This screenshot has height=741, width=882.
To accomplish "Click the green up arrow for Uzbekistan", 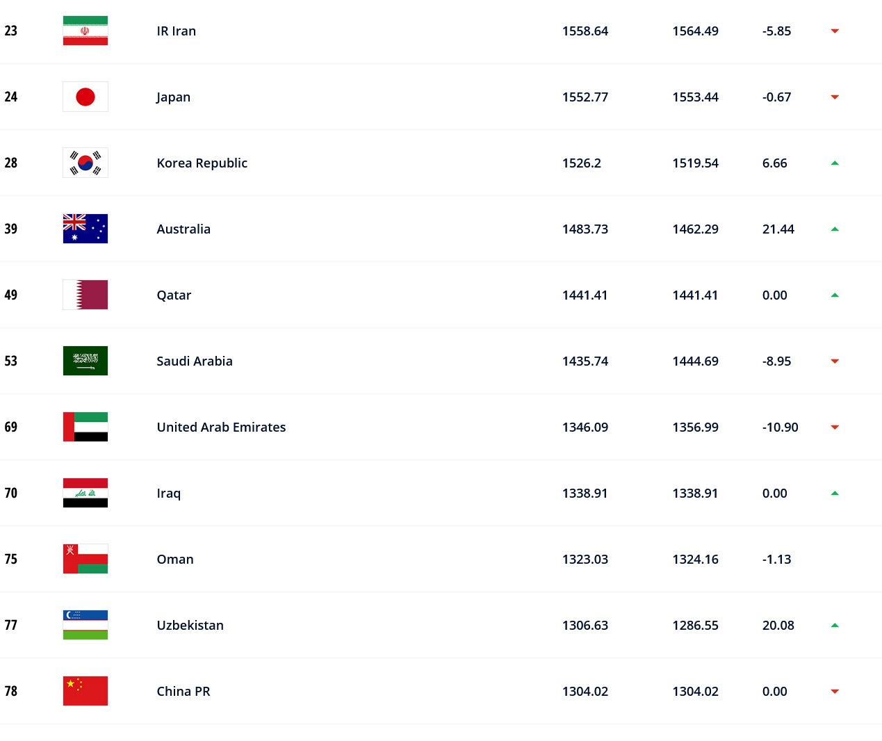I will point(835,625).
